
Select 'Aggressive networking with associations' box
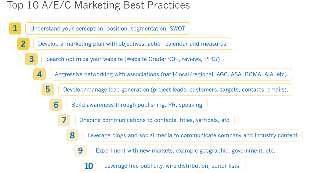(x=171, y=74)
